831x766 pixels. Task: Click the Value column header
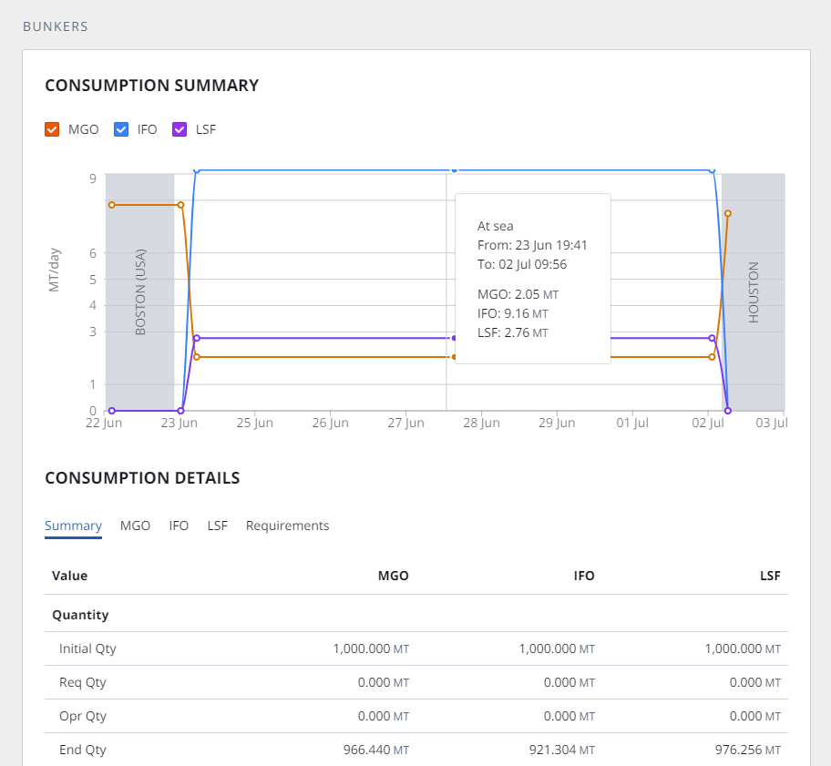coord(69,576)
